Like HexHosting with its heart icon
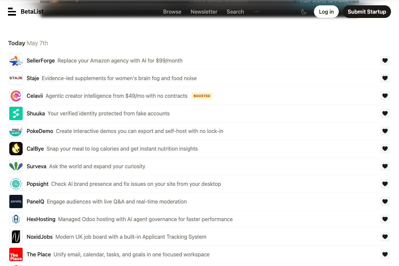399x266 pixels. [385, 219]
